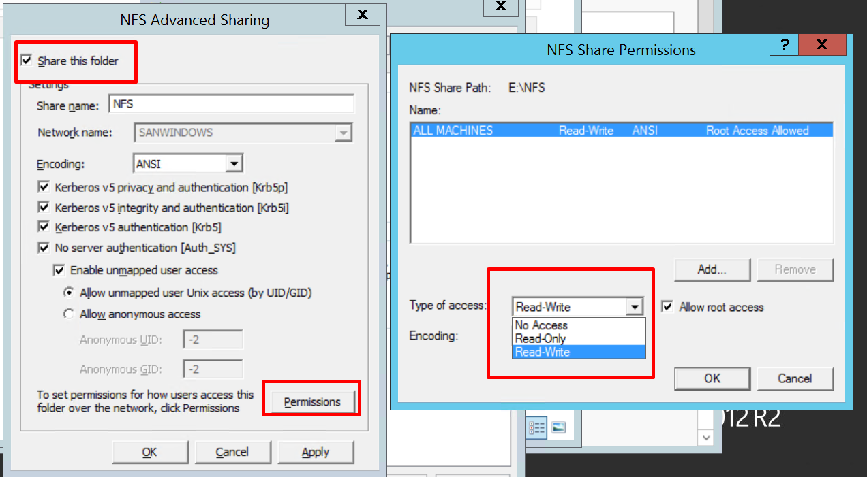Switch to details view icon in Explorer
This screenshot has width=867, height=477.
(x=537, y=427)
